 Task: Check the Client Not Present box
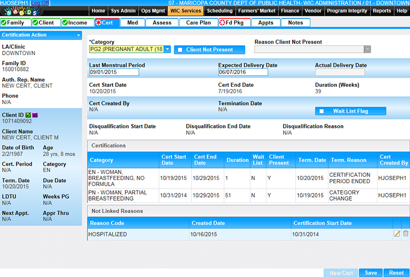pos(180,50)
